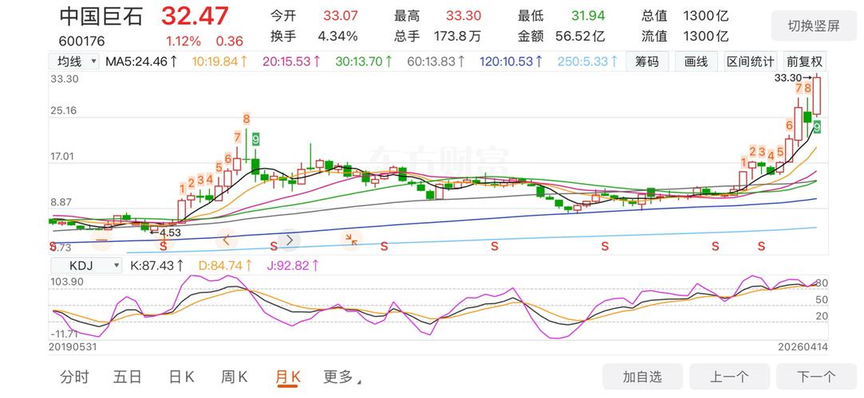Click the 流值 label
Viewport: 864px width, 398px height.
[654, 37]
